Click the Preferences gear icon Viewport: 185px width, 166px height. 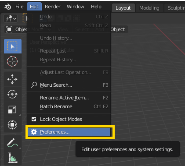[34, 132]
